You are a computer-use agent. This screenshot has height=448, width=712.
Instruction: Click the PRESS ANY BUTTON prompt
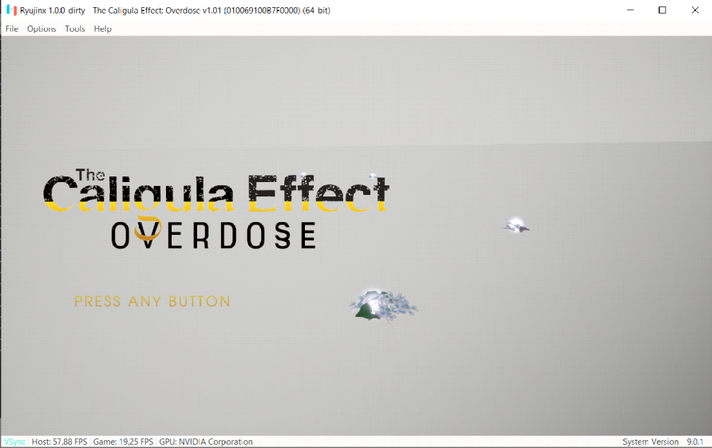(152, 301)
